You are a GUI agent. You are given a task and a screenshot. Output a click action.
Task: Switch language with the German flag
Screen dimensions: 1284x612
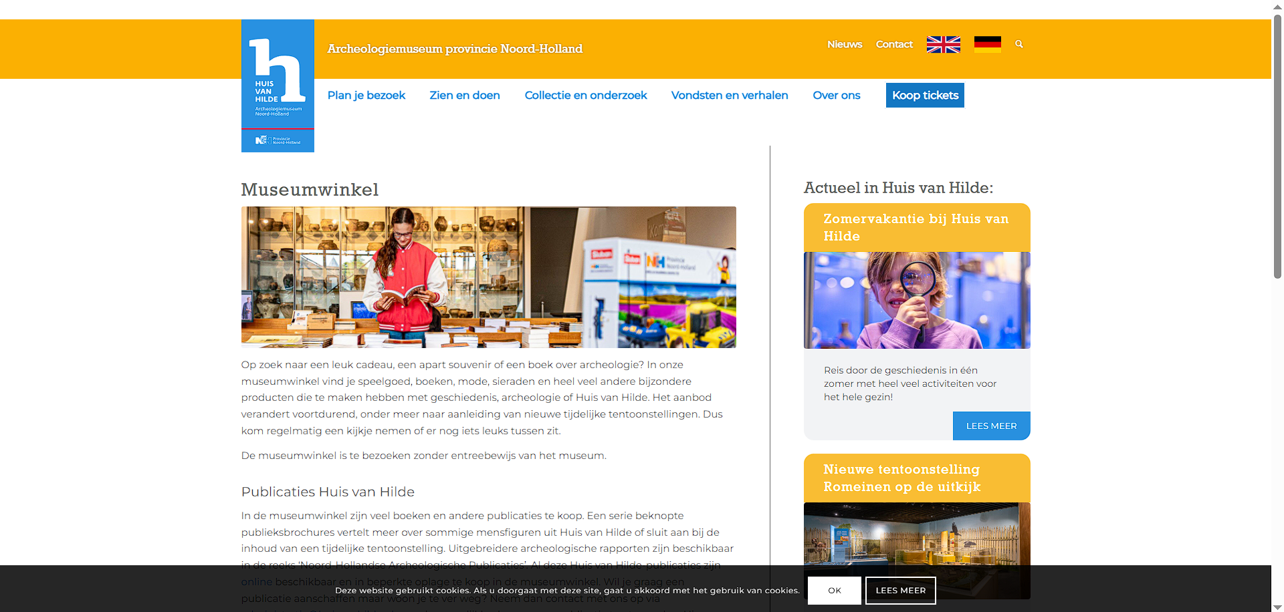[x=987, y=45]
